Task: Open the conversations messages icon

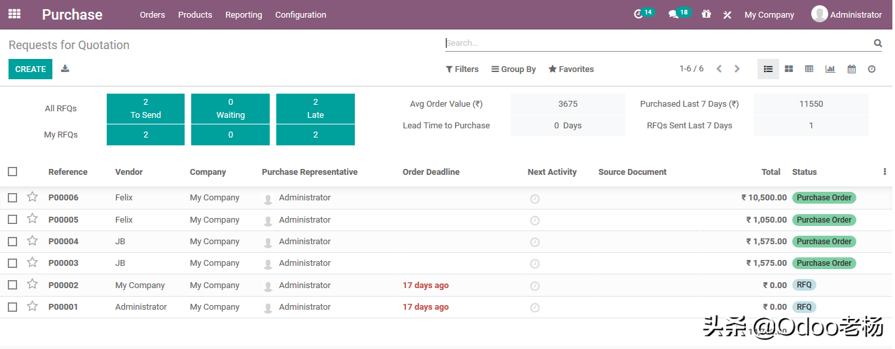Action: [x=673, y=14]
